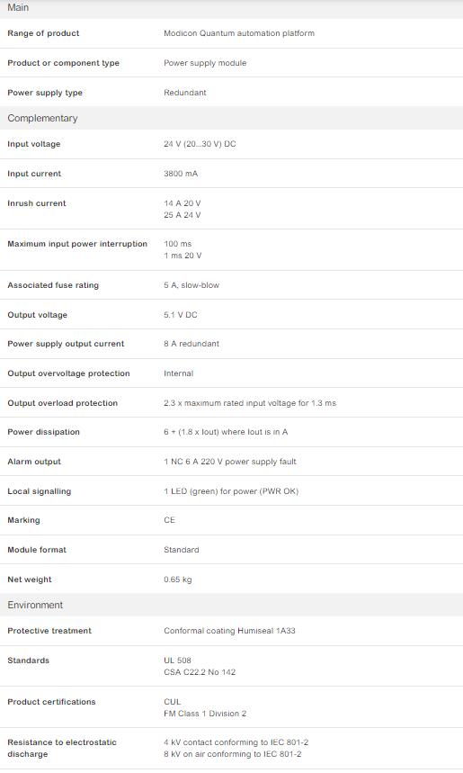Click the Power dissipation formula text

point(226,432)
